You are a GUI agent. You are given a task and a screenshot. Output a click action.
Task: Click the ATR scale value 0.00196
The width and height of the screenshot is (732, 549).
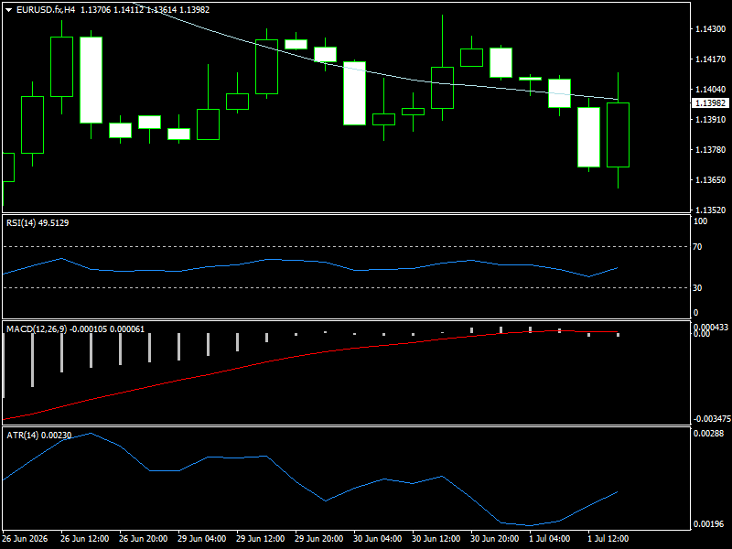[708, 524]
